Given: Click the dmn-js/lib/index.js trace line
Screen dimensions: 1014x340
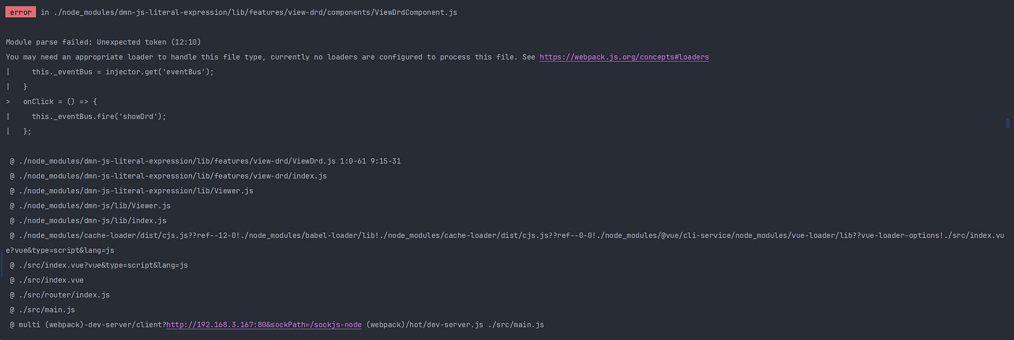Looking at the screenshot, I should point(93,221).
